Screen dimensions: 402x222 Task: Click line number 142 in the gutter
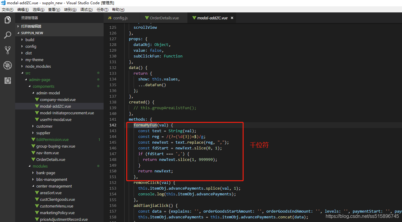click(x=113, y=125)
